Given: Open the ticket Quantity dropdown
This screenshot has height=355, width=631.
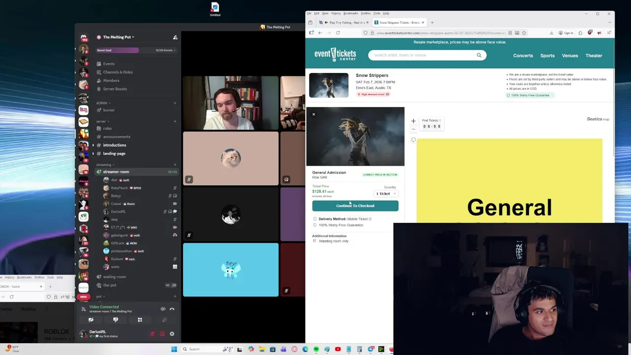Looking at the screenshot, I should 385,194.
